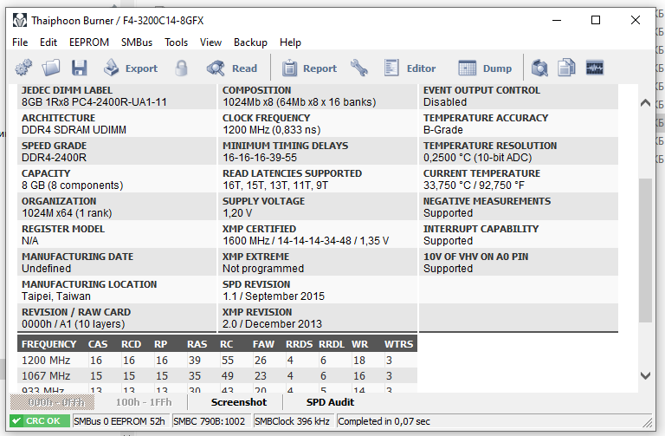The height and width of the screenshot is (436, 665).
Task: Click the 0000h / A1 (10 layers) value
Action: (x=73, y=324)
